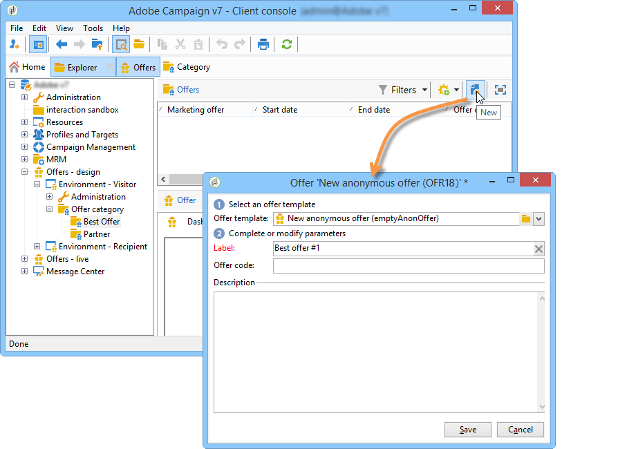Image resolution: width=618 pixels, height=449 pixels.
Task: Click the copy toolbar icon
Action: point(162,44)
